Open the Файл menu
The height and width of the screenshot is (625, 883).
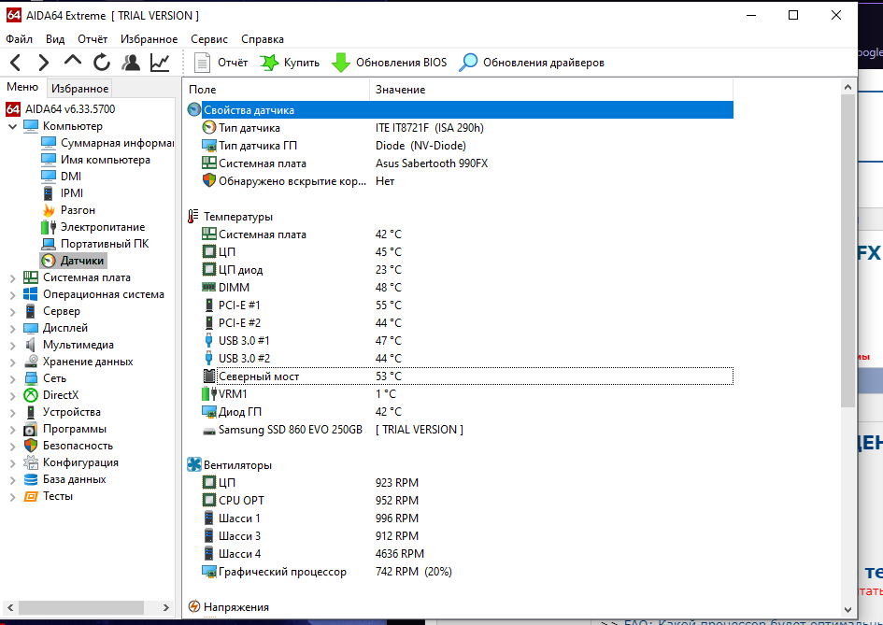19,39
